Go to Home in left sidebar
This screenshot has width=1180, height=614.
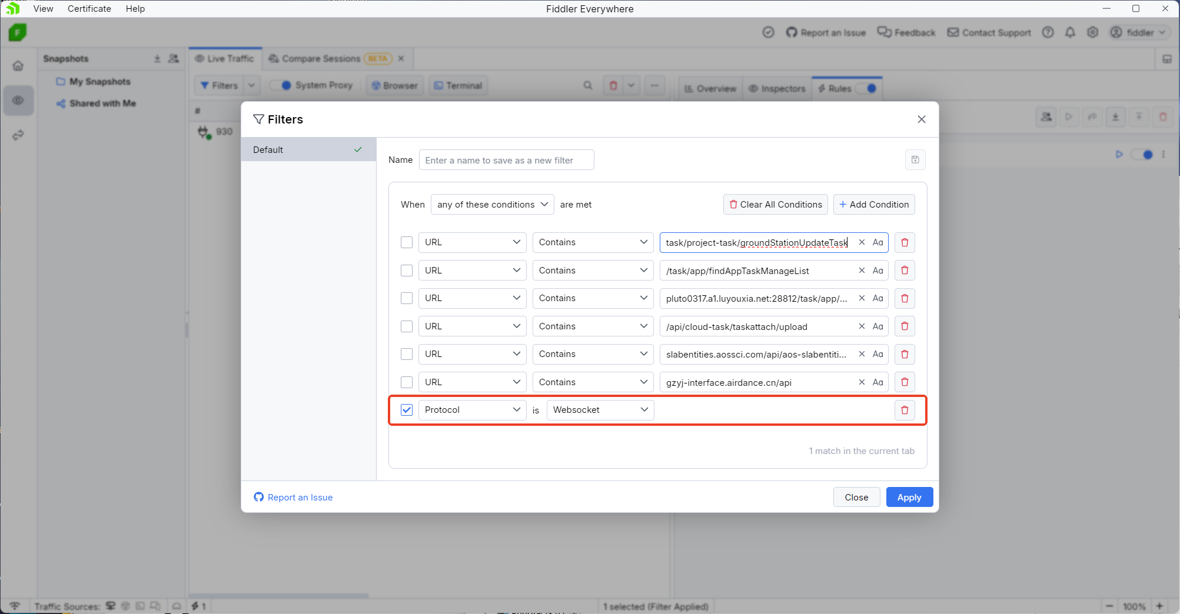(x=18, y=66)
